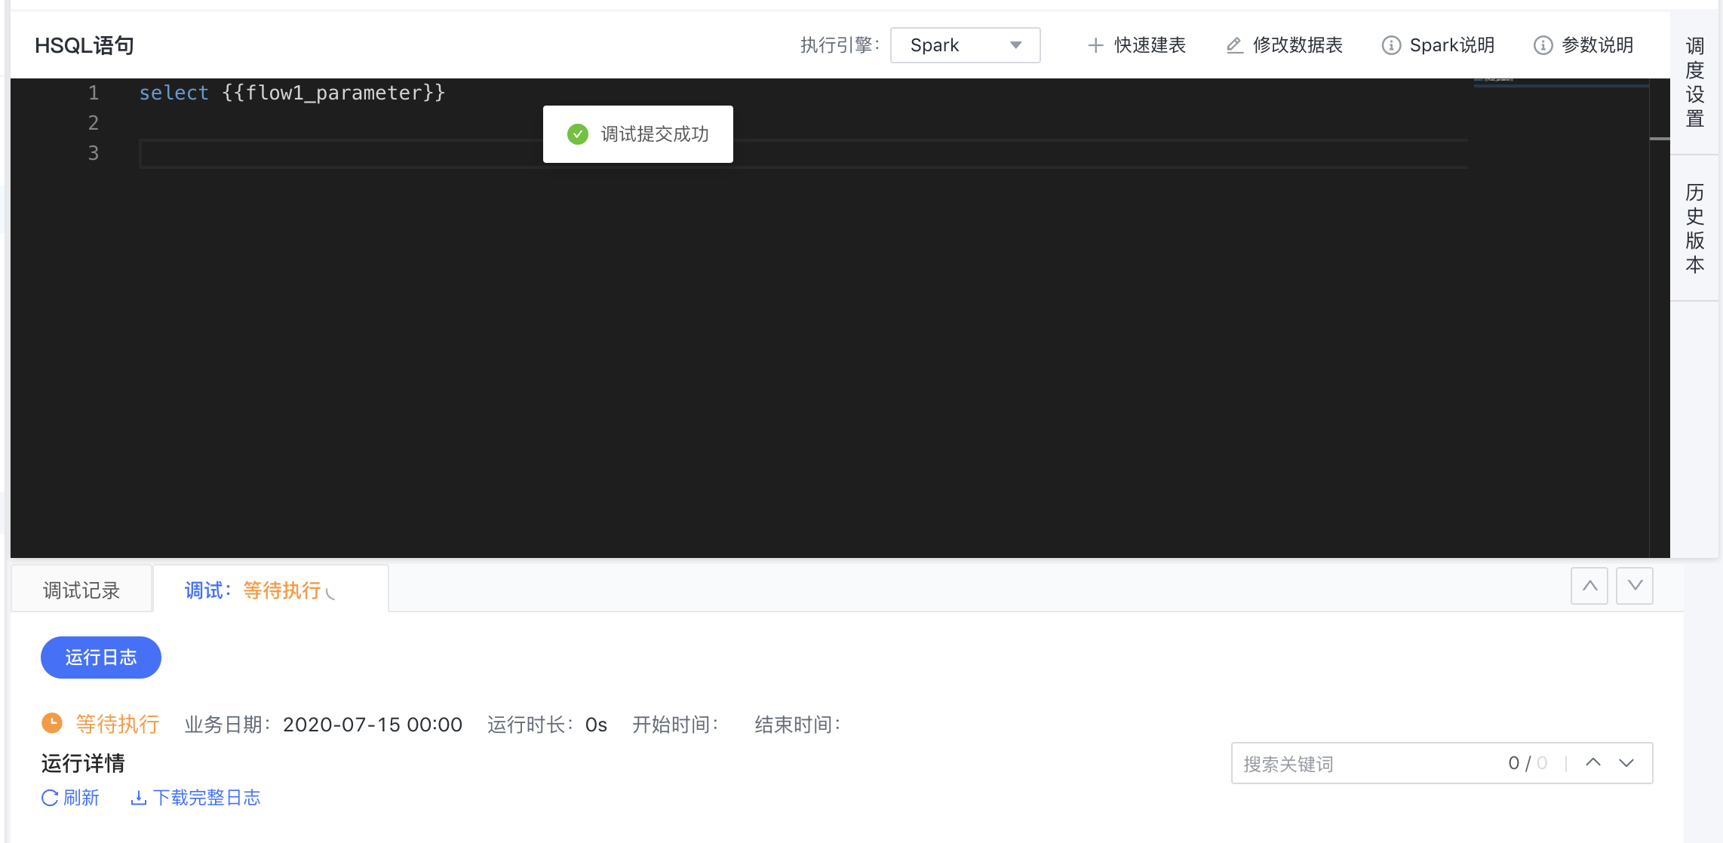Screen dimensions: 1723x843
Task: Open the 历史版本 side panel
Action: 1694,228
